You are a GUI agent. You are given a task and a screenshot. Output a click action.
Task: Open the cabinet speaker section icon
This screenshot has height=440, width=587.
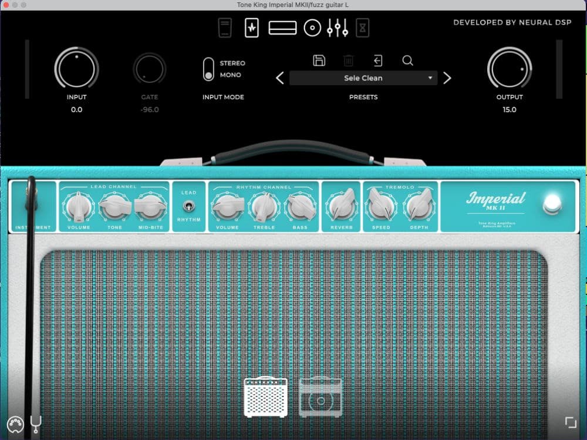point(312,28)
